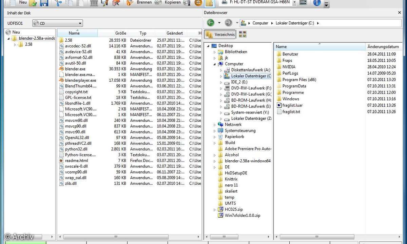Select the blenderplayer.exe application icon
This screenshot has width=407, height=244.
point(61,80)
